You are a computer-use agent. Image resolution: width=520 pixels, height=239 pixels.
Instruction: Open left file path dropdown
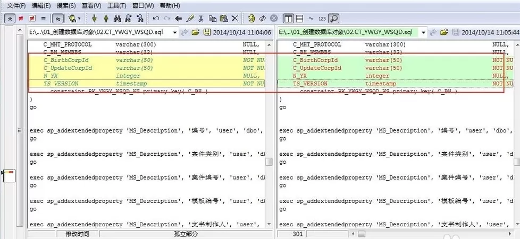[x=175, y=32]
